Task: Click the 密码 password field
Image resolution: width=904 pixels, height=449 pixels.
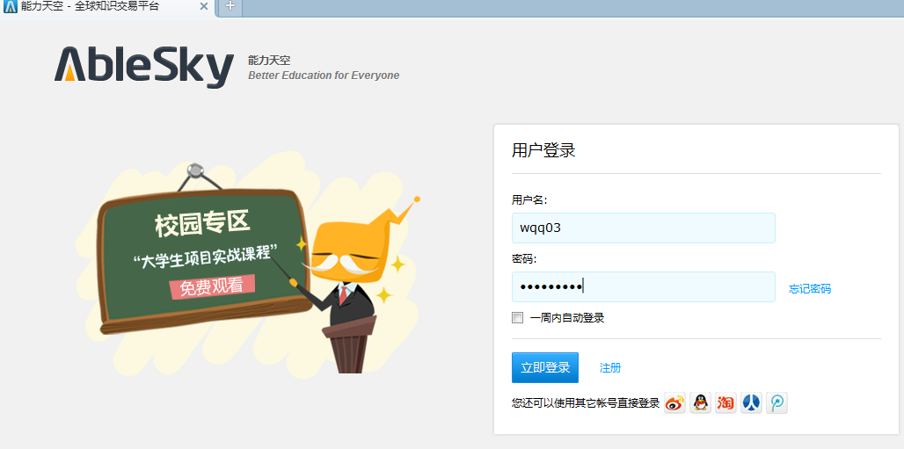Action: [644, 286]
